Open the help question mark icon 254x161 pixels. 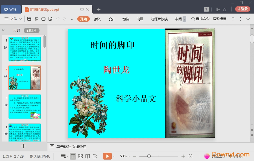(233, 19)
